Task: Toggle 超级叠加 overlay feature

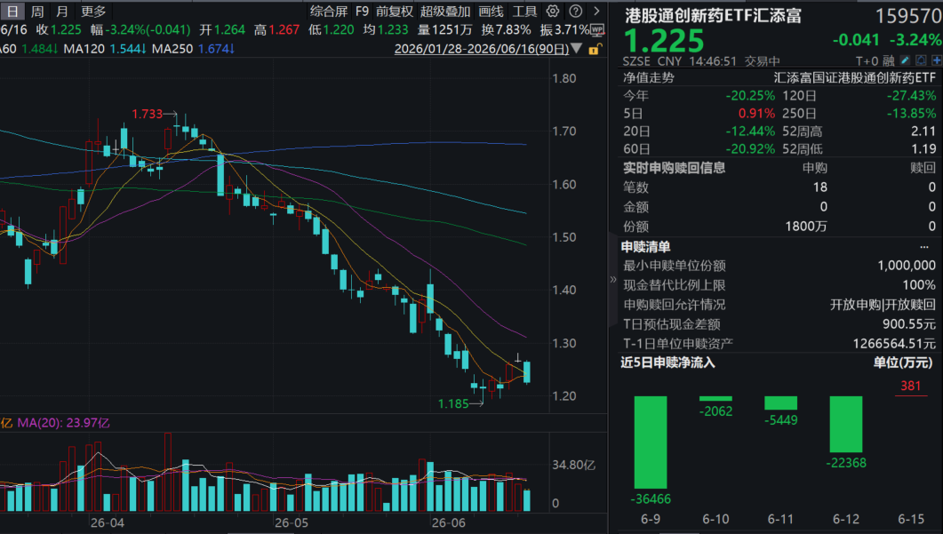Action: pos(445,11)
